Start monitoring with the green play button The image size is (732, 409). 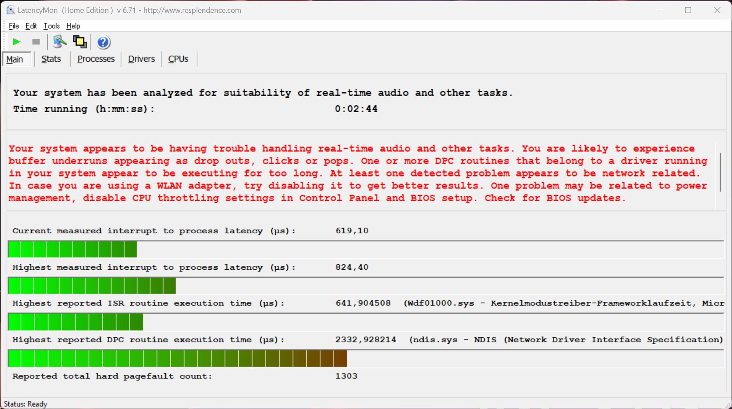(x=16, y=42)
